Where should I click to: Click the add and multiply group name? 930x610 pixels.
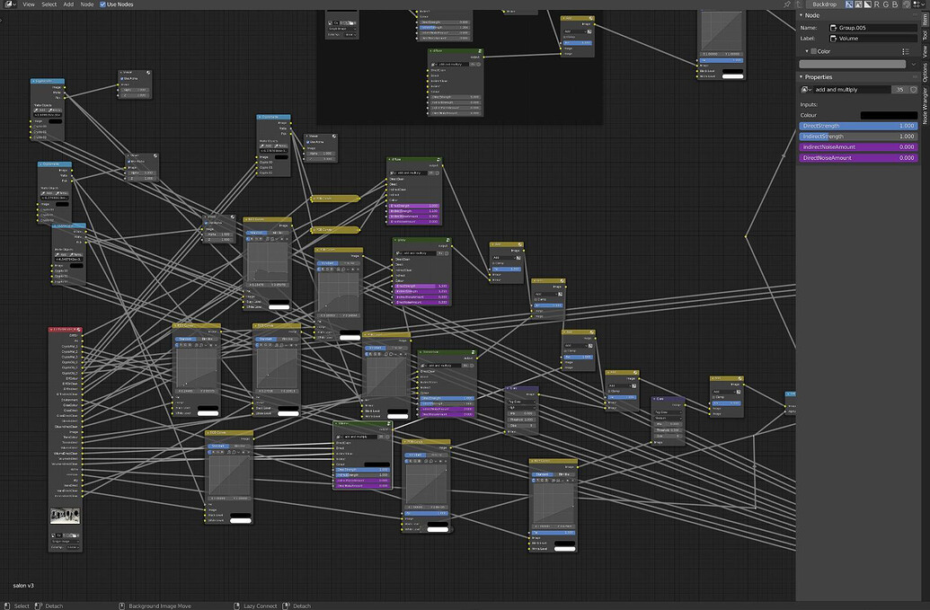point(837,90)
